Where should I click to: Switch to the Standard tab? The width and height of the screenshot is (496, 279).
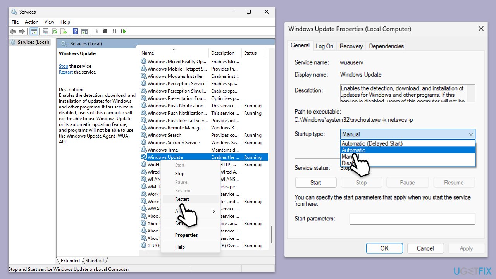[x=95, y=261]
